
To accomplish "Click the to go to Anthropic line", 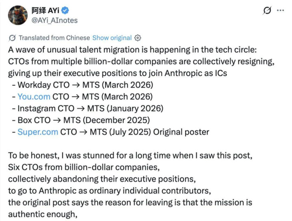I will pyautogui.click(x=110, y=191).
